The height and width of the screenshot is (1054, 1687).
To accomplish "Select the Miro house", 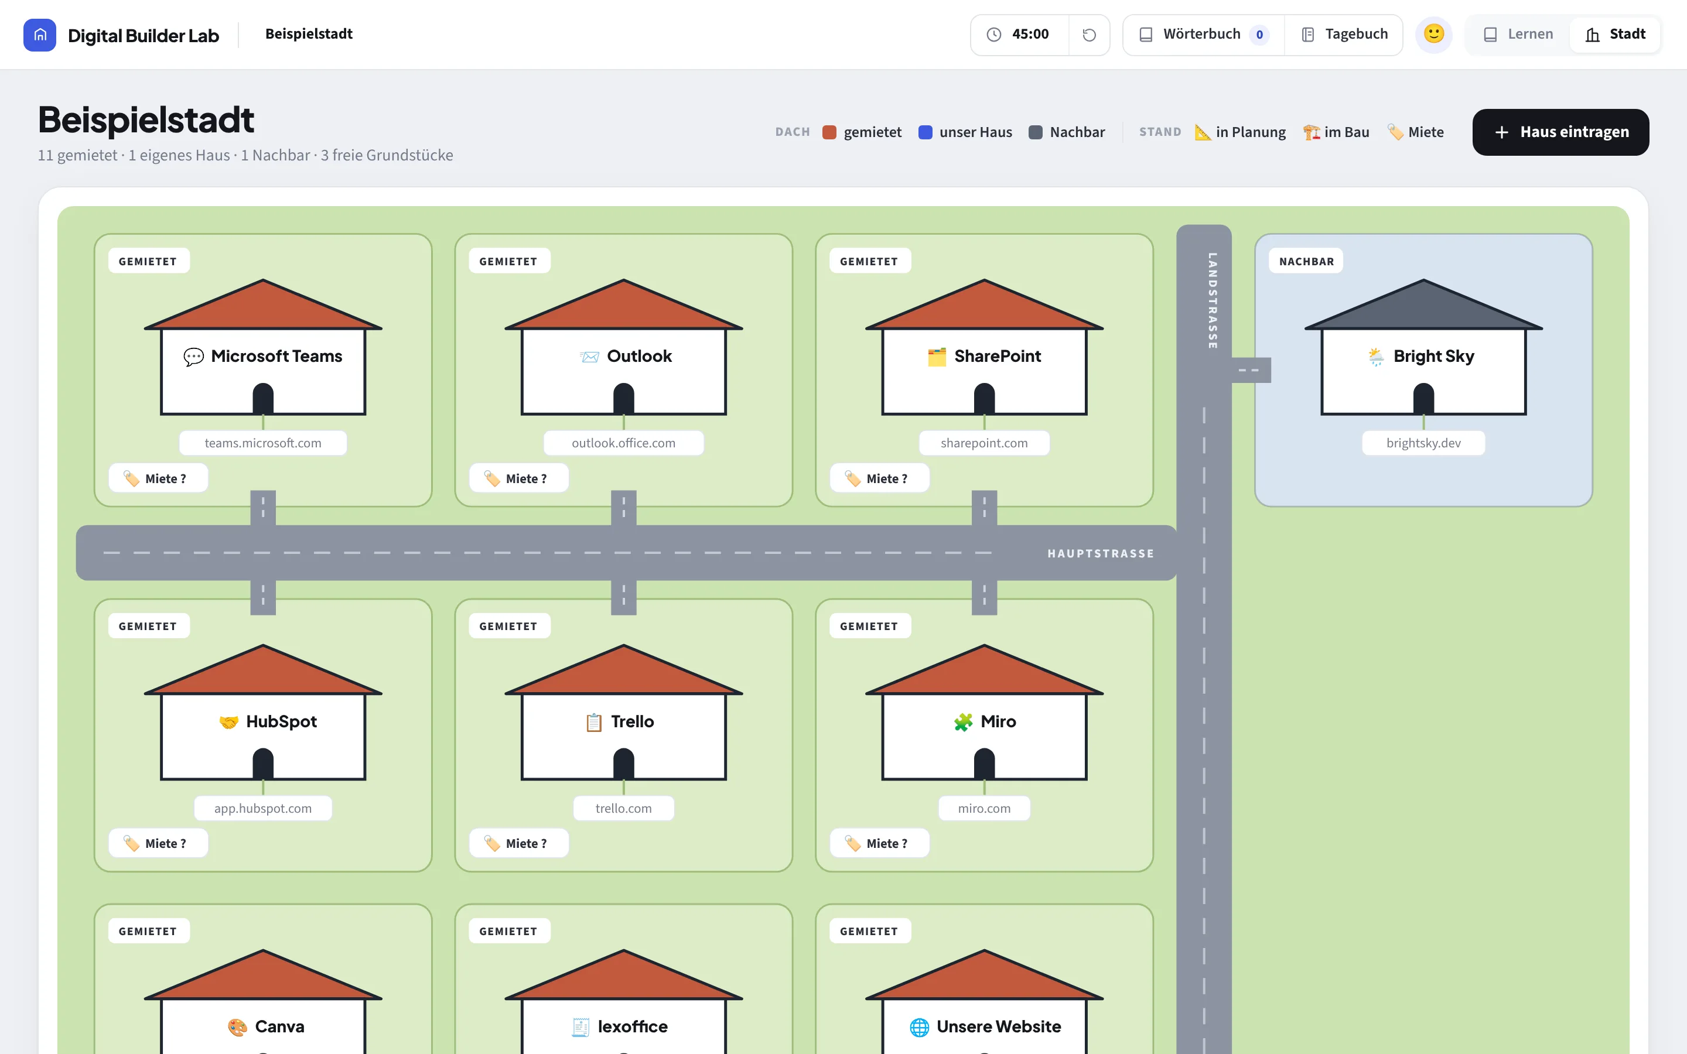I will coord(983,713).
